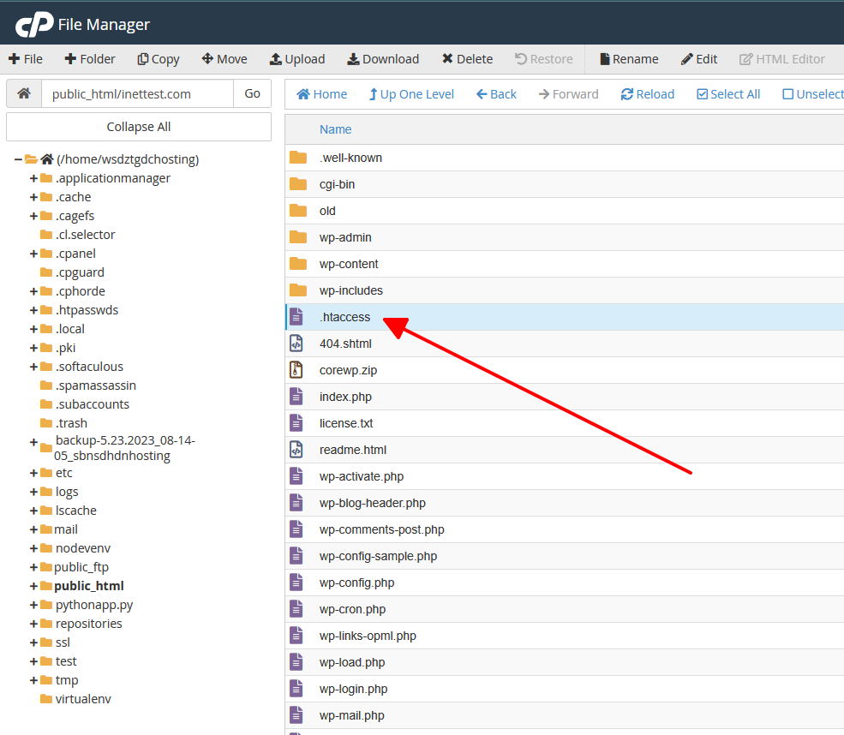Screen dimensions: 844x735
Task: Click Up One Level in navigation bar
Action: coord(411,94)
